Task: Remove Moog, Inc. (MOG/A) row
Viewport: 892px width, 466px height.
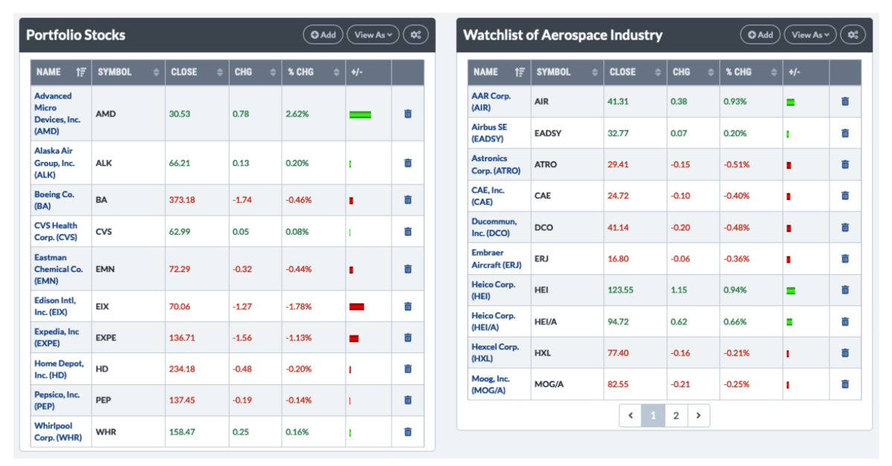Action: coord(845,384)
